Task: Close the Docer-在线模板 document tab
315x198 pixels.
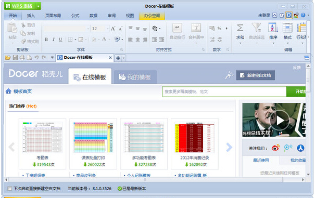Action: tap(110, 58)
